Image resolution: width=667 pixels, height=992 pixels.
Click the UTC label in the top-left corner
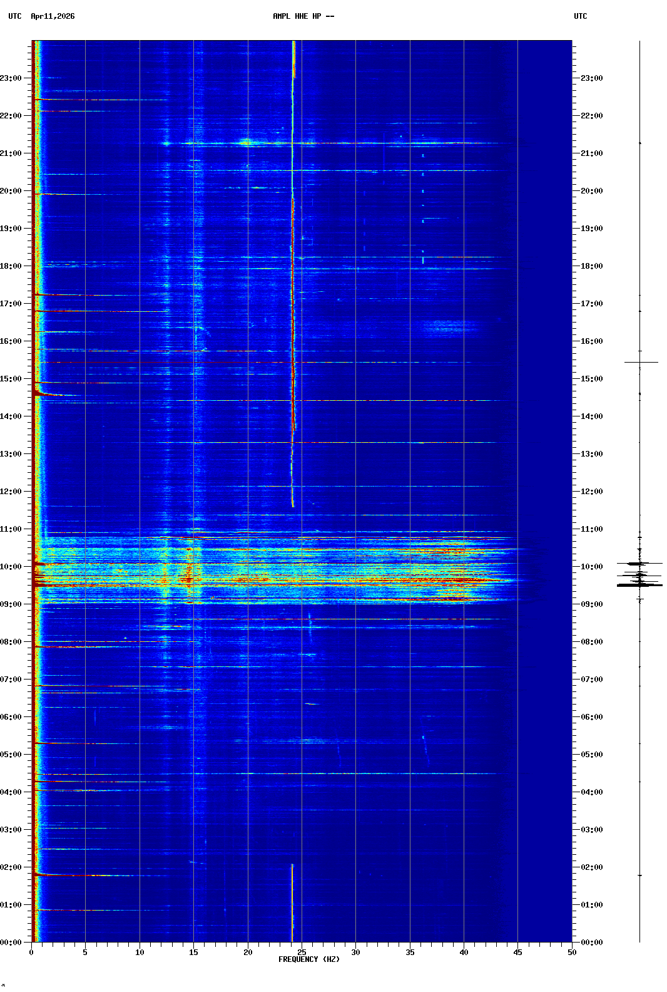click(x=15, y=16)
